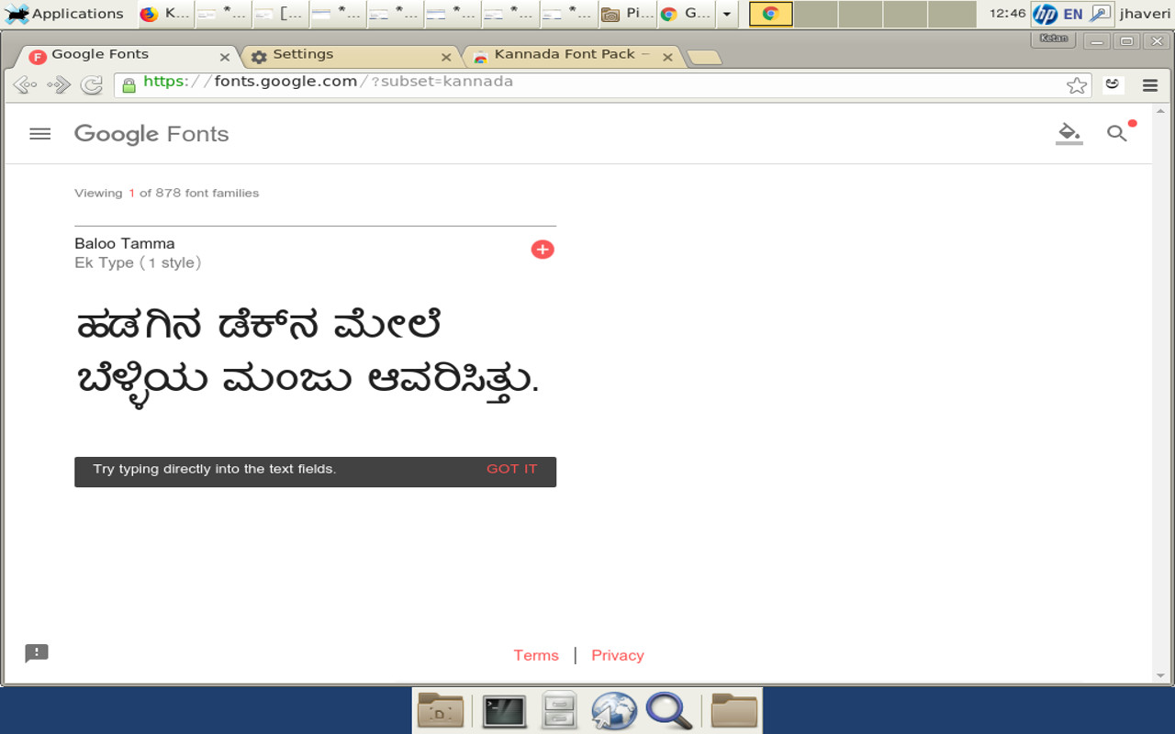
Task: Add Baloo Tamma font to collection
Action: pos(543,249)
